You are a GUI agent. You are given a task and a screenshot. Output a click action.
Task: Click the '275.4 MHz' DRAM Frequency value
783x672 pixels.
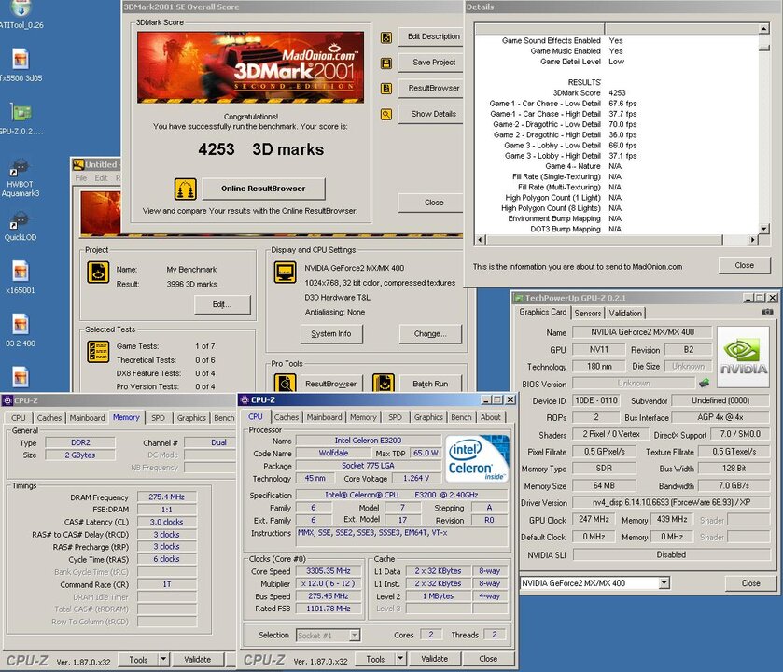(x=166, y=497)
